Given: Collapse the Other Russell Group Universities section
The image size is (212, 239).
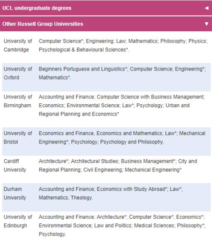Looking at the screenshot, I should point(106,24).
